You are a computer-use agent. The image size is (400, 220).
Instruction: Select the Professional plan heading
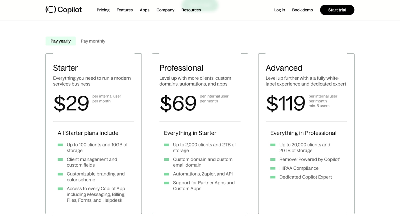coord(181,68)
